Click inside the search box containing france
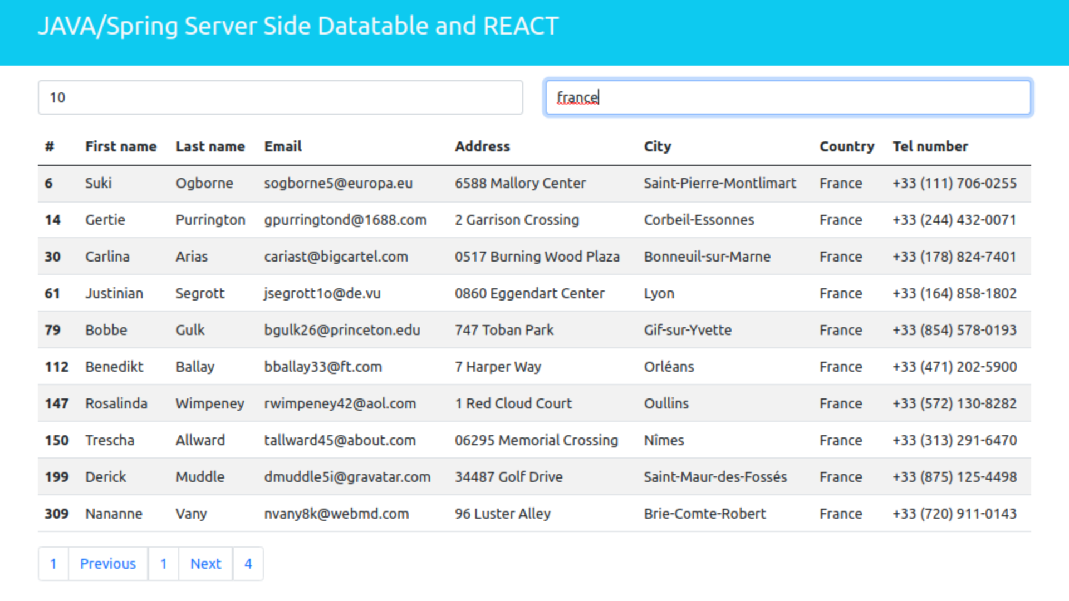1069x601 pixels. pos(788,97)
